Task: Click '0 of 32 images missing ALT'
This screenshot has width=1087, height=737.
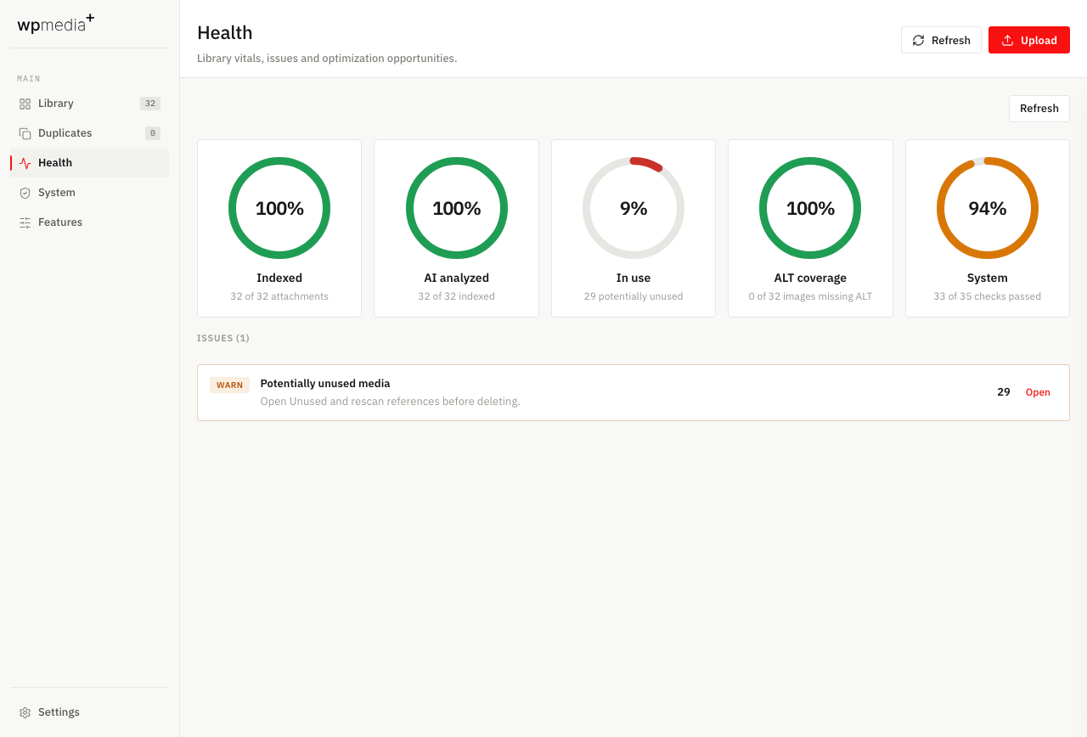Action: 810,296
